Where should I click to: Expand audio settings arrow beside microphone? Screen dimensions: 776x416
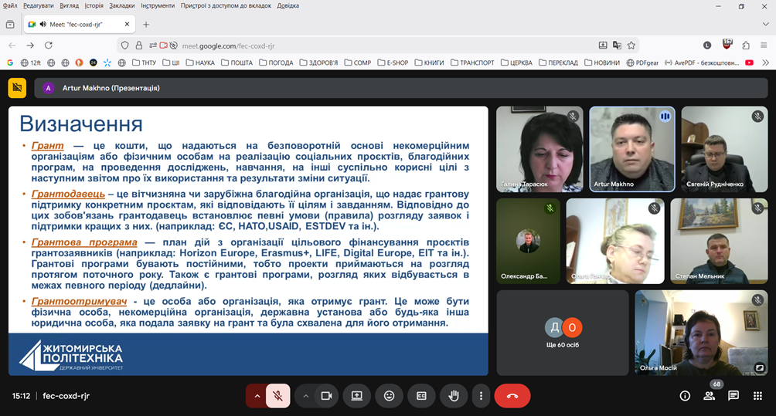pos(257,396)
